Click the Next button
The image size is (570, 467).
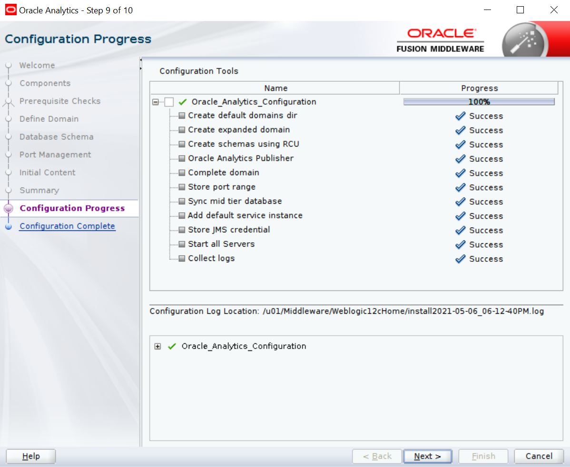click(x=427, y=456)
